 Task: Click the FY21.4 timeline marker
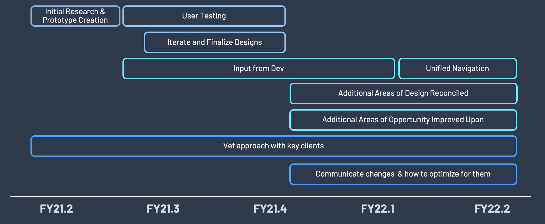click(x=270, y=209)
